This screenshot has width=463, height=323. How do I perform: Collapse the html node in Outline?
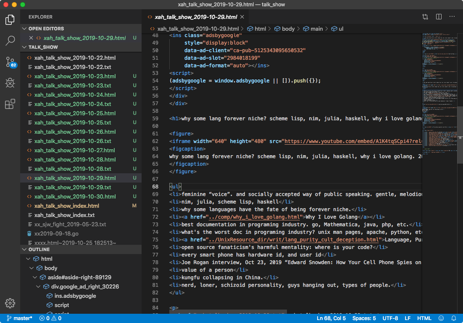pos(28,259)
